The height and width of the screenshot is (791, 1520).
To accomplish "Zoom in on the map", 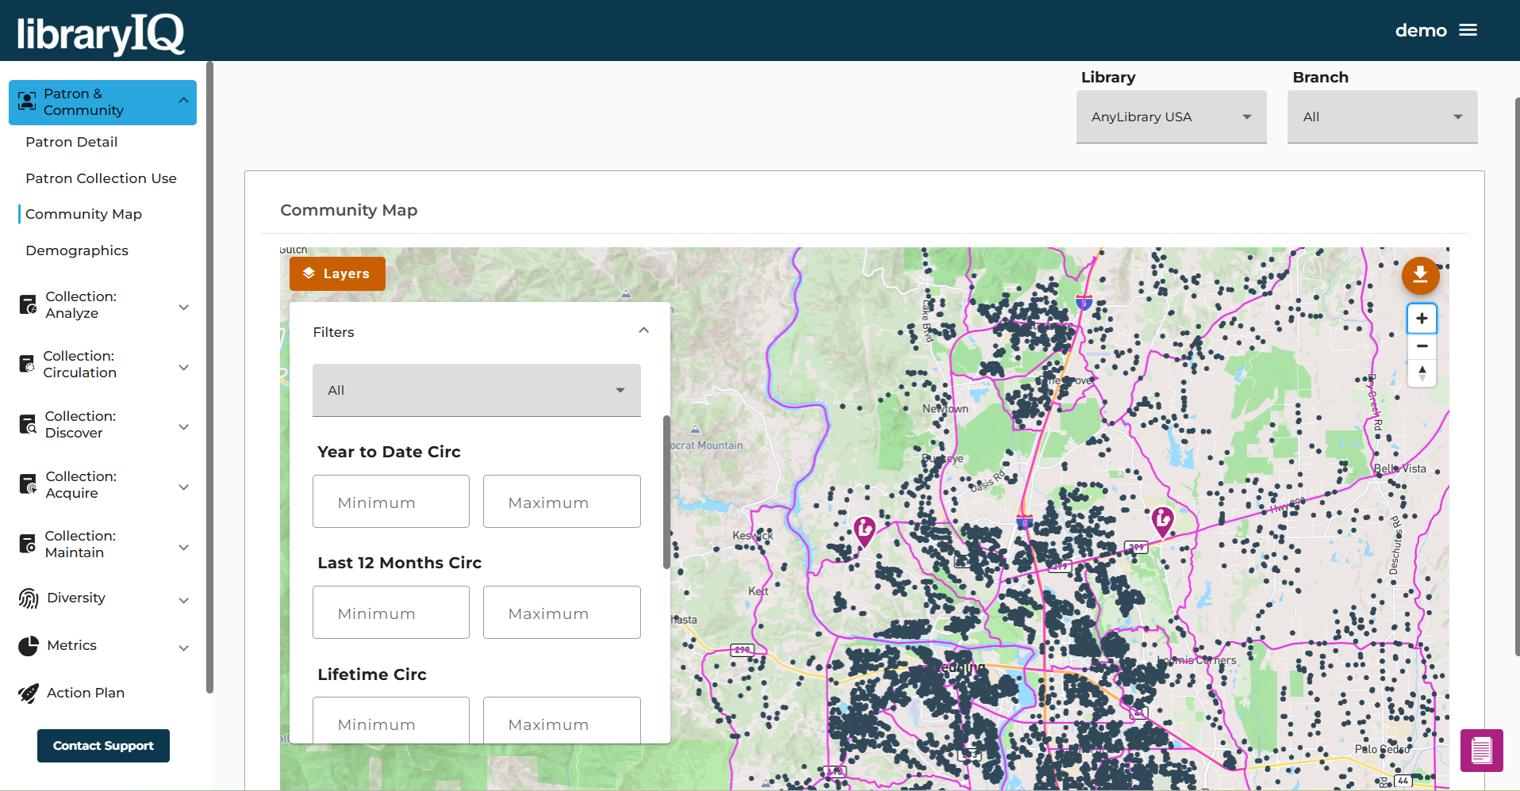I will point(1422,319).
